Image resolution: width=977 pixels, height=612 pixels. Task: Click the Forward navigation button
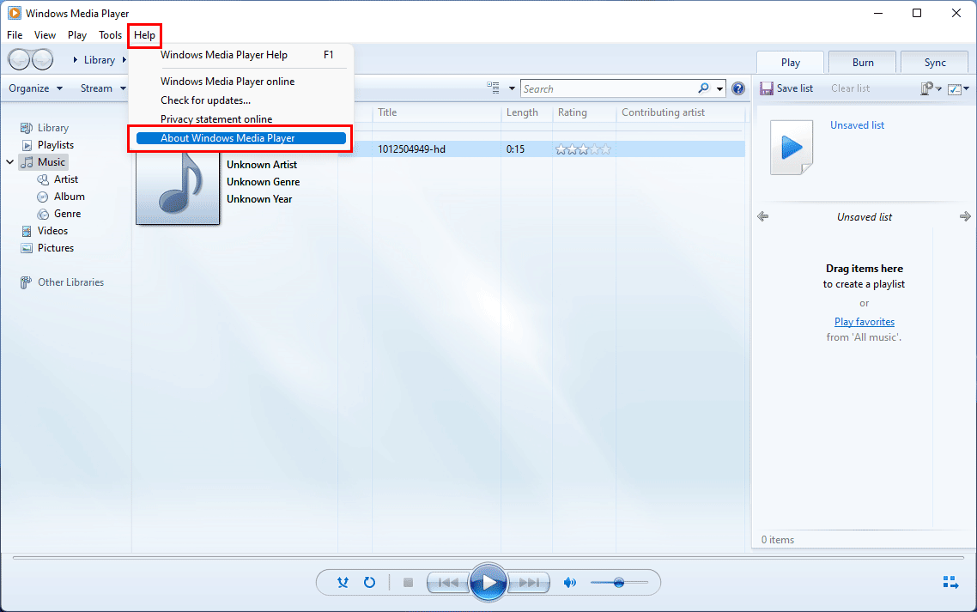[42, 59]
